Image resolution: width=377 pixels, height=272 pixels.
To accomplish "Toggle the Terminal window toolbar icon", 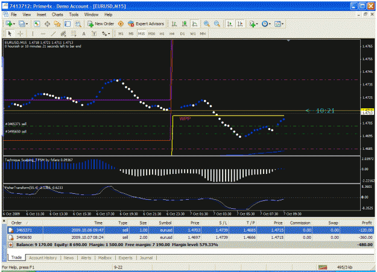I will [68, 23].
